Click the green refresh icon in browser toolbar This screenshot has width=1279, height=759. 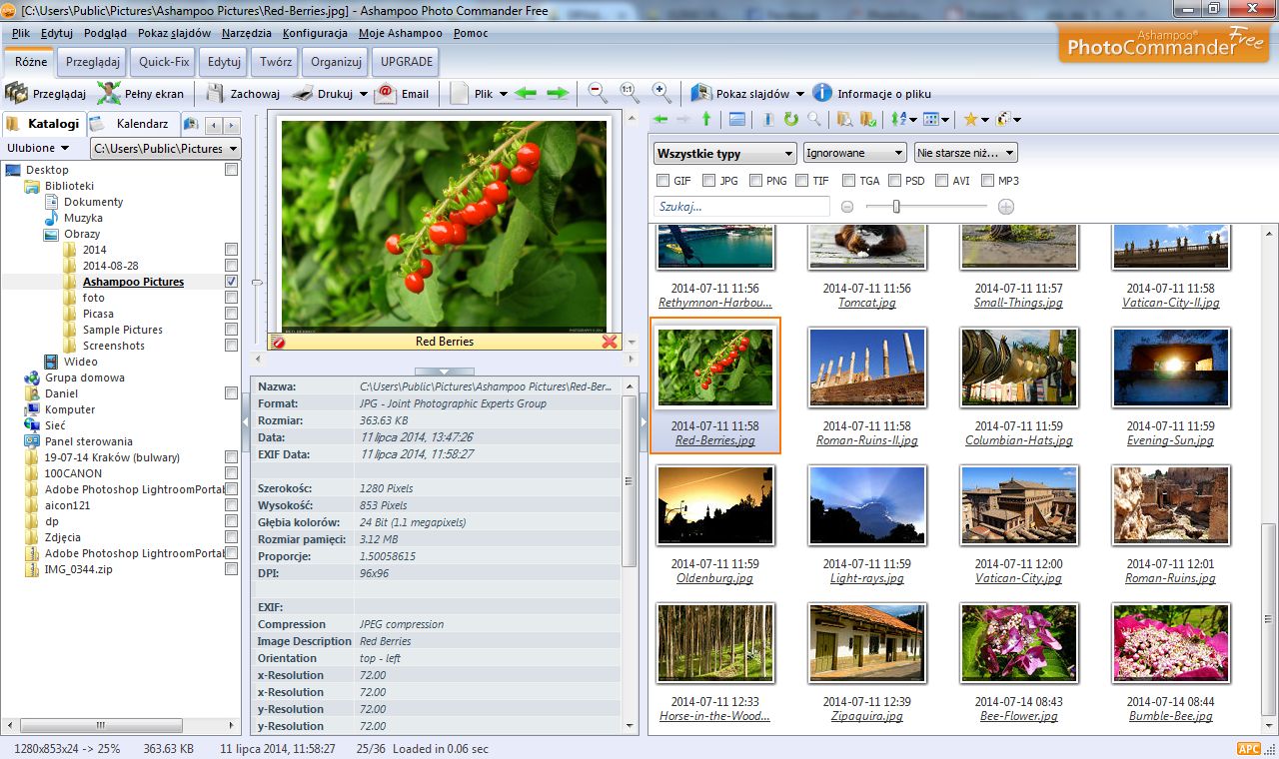(x=790, y=120)
